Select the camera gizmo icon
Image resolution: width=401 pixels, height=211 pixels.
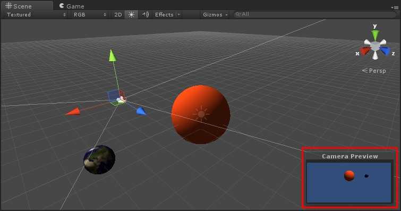[121, 99]
